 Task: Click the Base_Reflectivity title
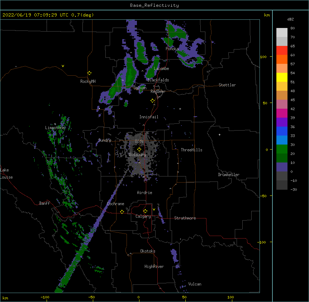154,5
